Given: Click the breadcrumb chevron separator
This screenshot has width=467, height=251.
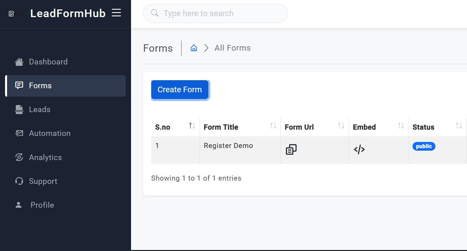Looking at the screenshot, I should coord(206,48).
